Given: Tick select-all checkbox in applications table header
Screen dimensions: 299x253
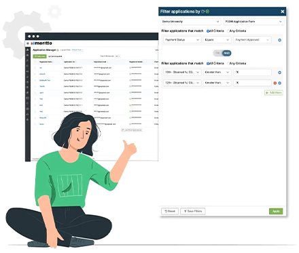Looking at the screenshot, I should (x=35, y=62).
